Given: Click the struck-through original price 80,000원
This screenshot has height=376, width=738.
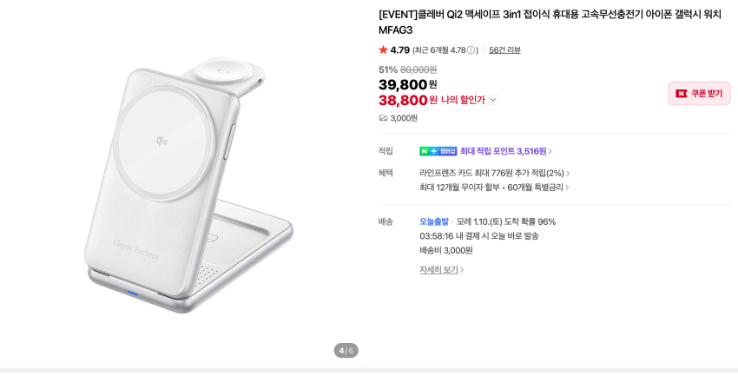Looking at the screenshot, I should click(x=418, y=69).
